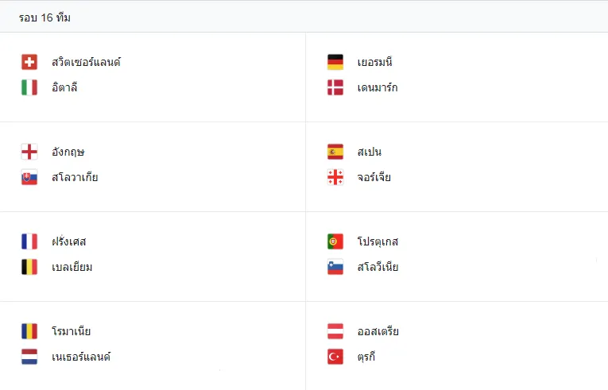The height and width of the screenshot is (390, 608).
Task: Click the Belgium flag icon
Action: [29, 267]
